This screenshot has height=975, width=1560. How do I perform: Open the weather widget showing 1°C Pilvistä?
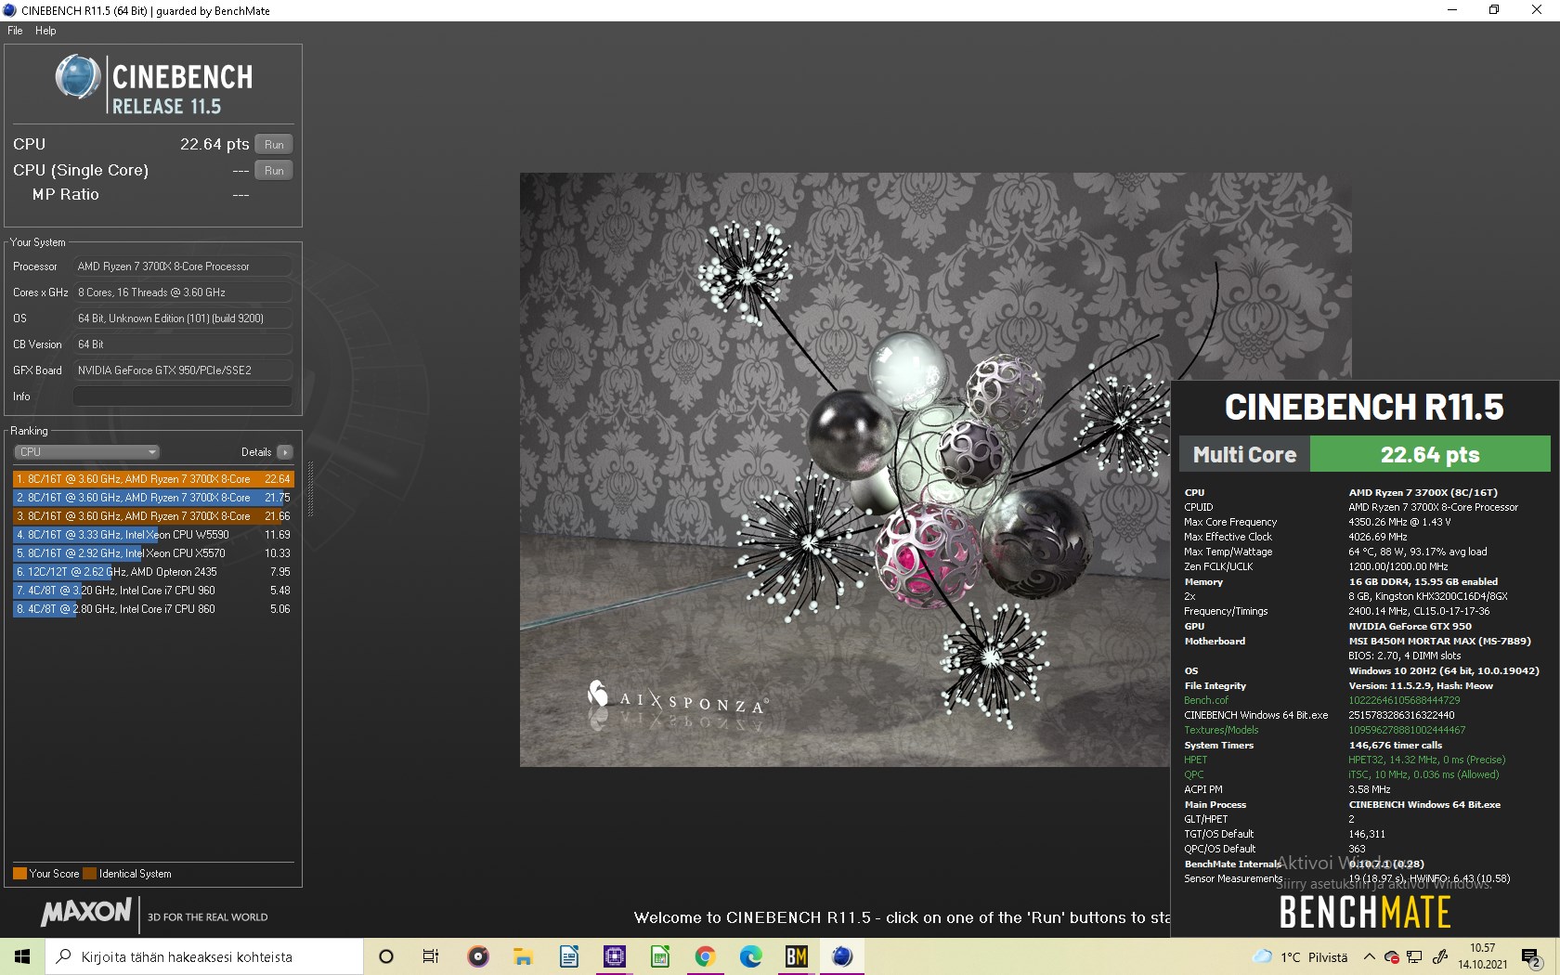point(1300,957)
